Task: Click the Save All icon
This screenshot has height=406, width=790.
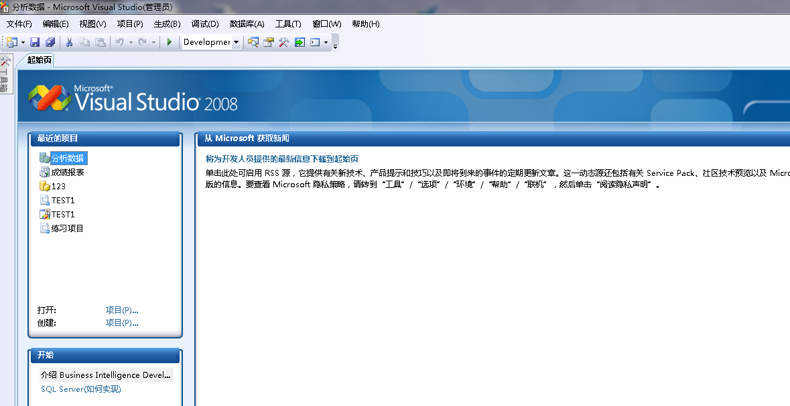Action: (50, 42)
